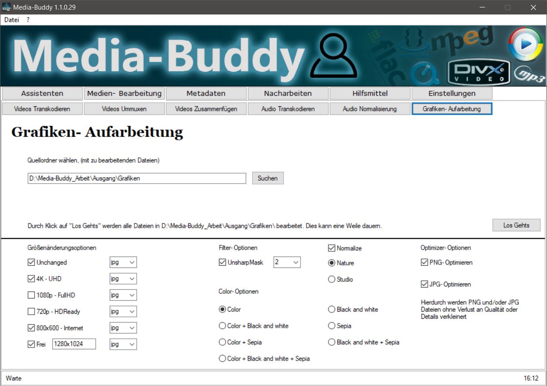
Task: Open format dropdown for 720p - HDReady row
Action: click(123, 312)
